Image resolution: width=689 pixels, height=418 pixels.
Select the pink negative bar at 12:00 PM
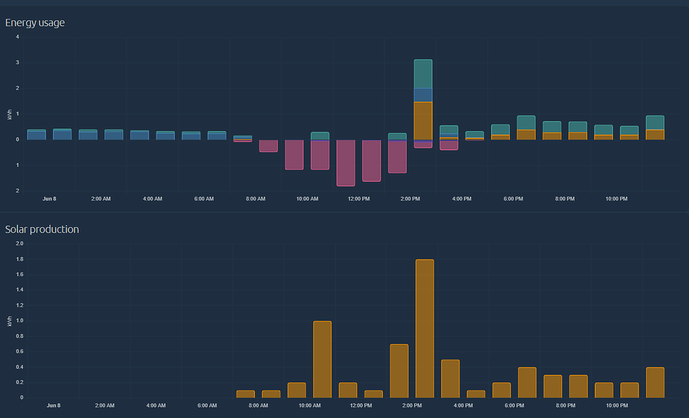pos(371,161)
